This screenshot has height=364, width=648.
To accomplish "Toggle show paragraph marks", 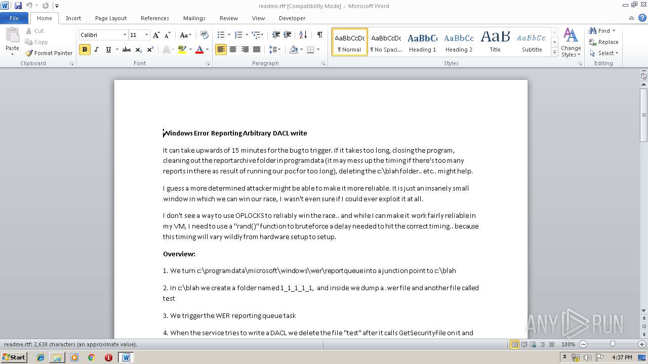I will 319,35.
